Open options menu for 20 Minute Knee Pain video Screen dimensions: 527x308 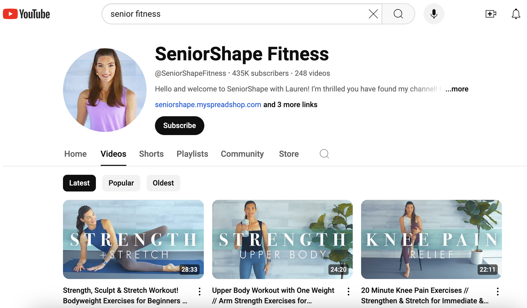click(498, 291)
